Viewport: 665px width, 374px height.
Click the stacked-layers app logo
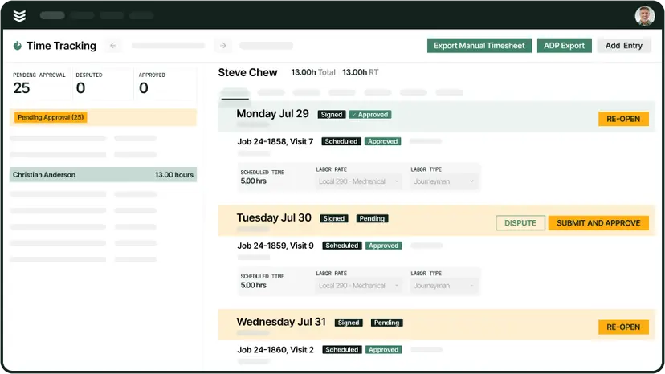19,16
